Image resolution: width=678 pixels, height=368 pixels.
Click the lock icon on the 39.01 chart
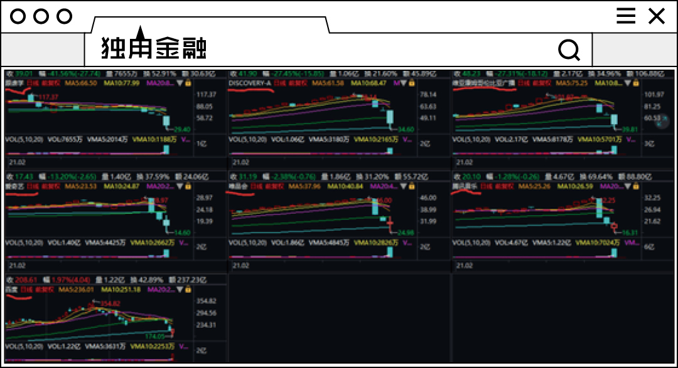pyautogui.click(x=188, y=83)
